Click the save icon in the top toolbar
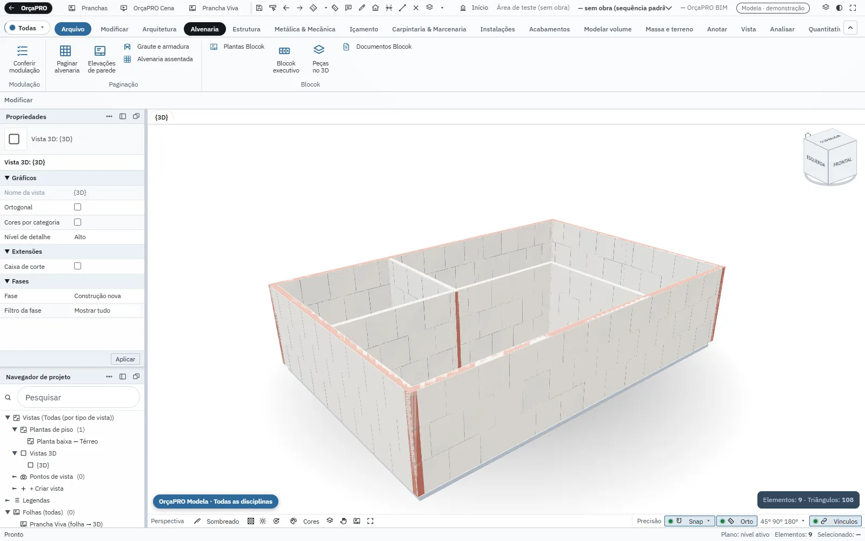Screen dimensions: 865x541 coord(259,8)
